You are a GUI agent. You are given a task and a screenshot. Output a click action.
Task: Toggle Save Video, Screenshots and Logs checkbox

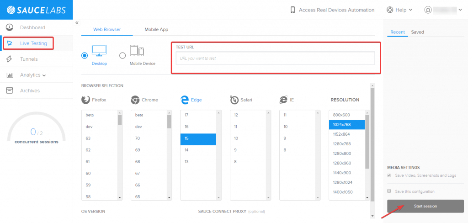point(389,175)
